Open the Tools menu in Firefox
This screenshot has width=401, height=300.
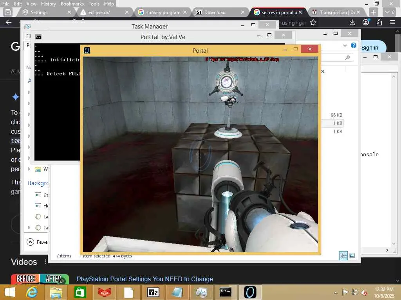pos(94,4)
